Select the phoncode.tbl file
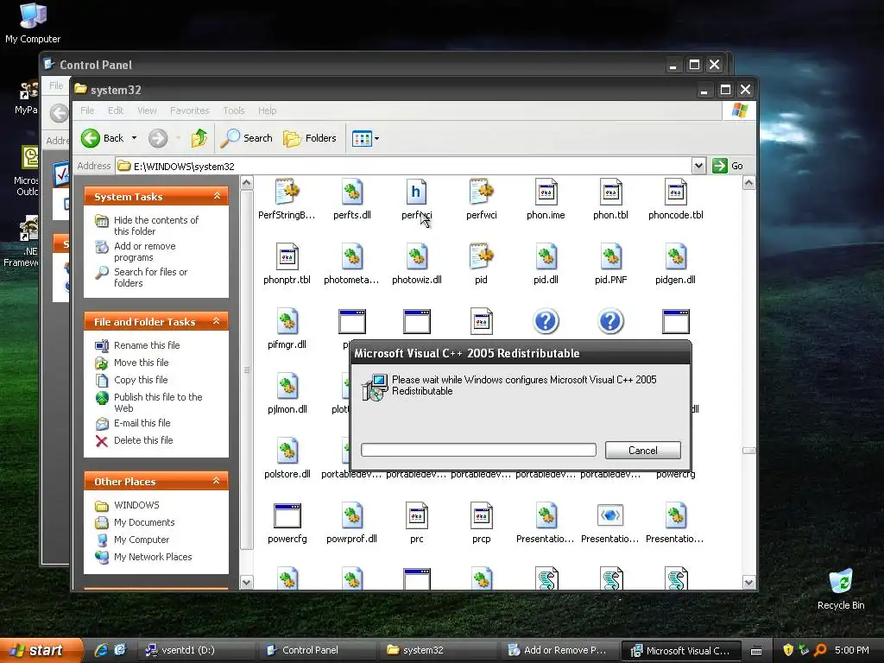The height and width of the screenshot is (663, 884). 675,199
